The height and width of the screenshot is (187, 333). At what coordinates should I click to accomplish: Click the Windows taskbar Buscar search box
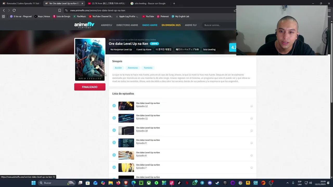57,183
